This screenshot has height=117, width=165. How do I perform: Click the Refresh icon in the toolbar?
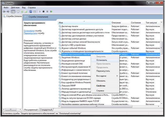[22, 12]
